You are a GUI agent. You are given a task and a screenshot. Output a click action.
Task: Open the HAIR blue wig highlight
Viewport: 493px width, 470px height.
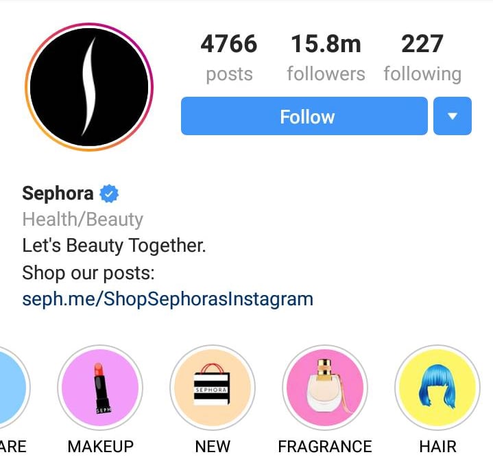pyautogui.click(x=437, y=388)
